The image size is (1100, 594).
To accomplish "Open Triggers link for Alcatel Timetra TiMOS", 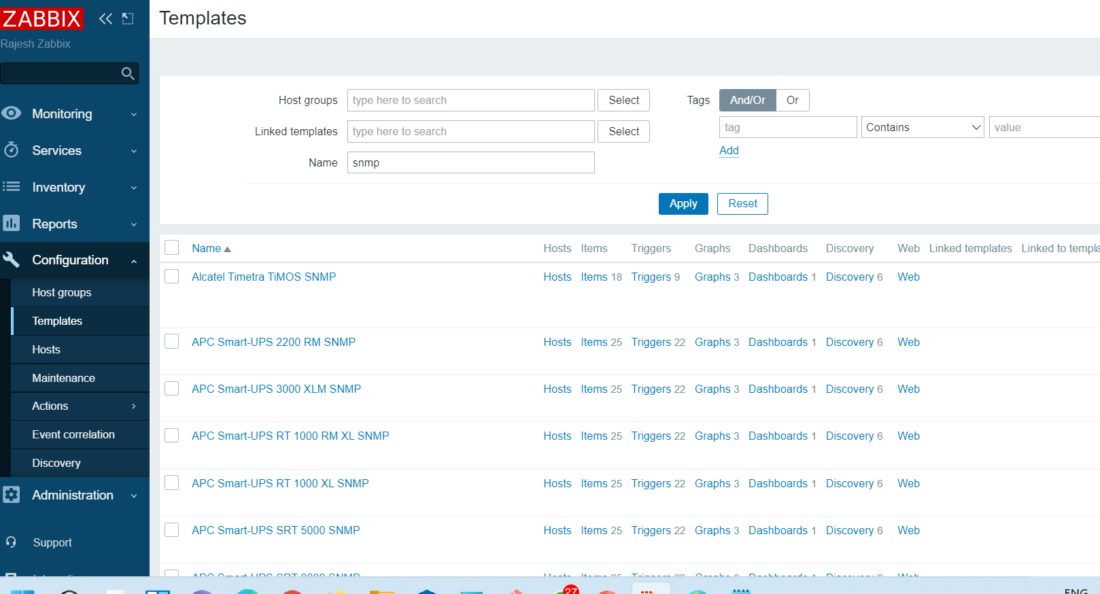I will pyautogui.click(x=651, y=277).
